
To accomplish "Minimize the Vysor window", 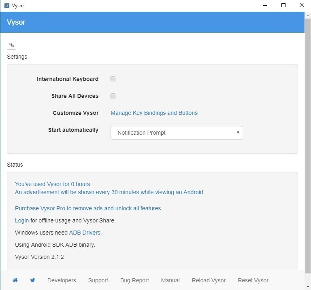I will point(265,5).
